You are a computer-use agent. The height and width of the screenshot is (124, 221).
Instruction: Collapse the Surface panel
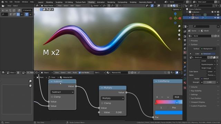click(x=194, y=44)
